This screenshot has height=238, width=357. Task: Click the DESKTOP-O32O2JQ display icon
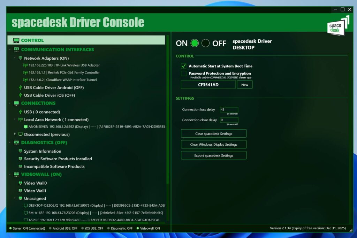[26, 206]
